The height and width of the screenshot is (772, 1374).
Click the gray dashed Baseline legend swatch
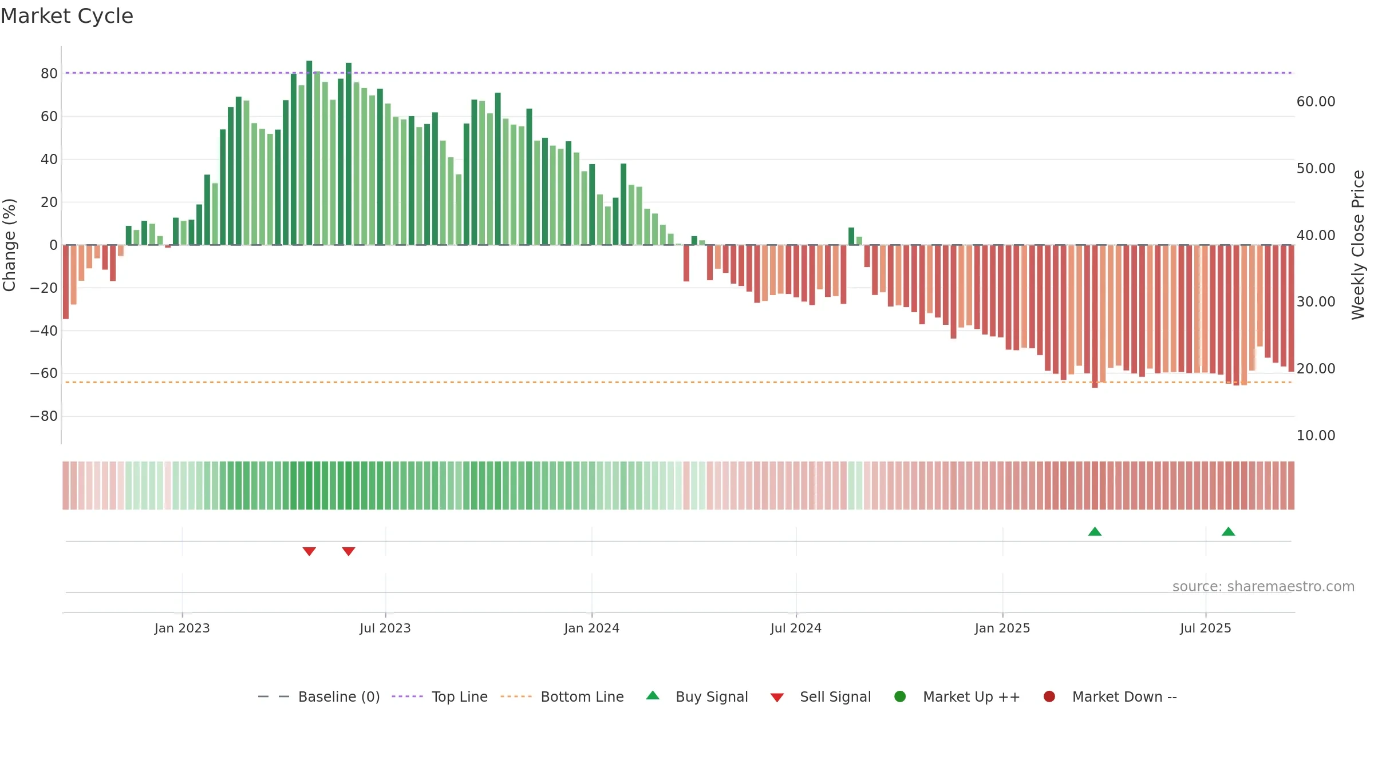point(274,697)
